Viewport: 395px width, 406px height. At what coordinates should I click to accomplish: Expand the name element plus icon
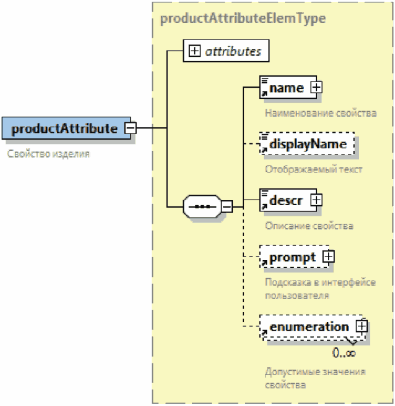[x=316, y=88]
